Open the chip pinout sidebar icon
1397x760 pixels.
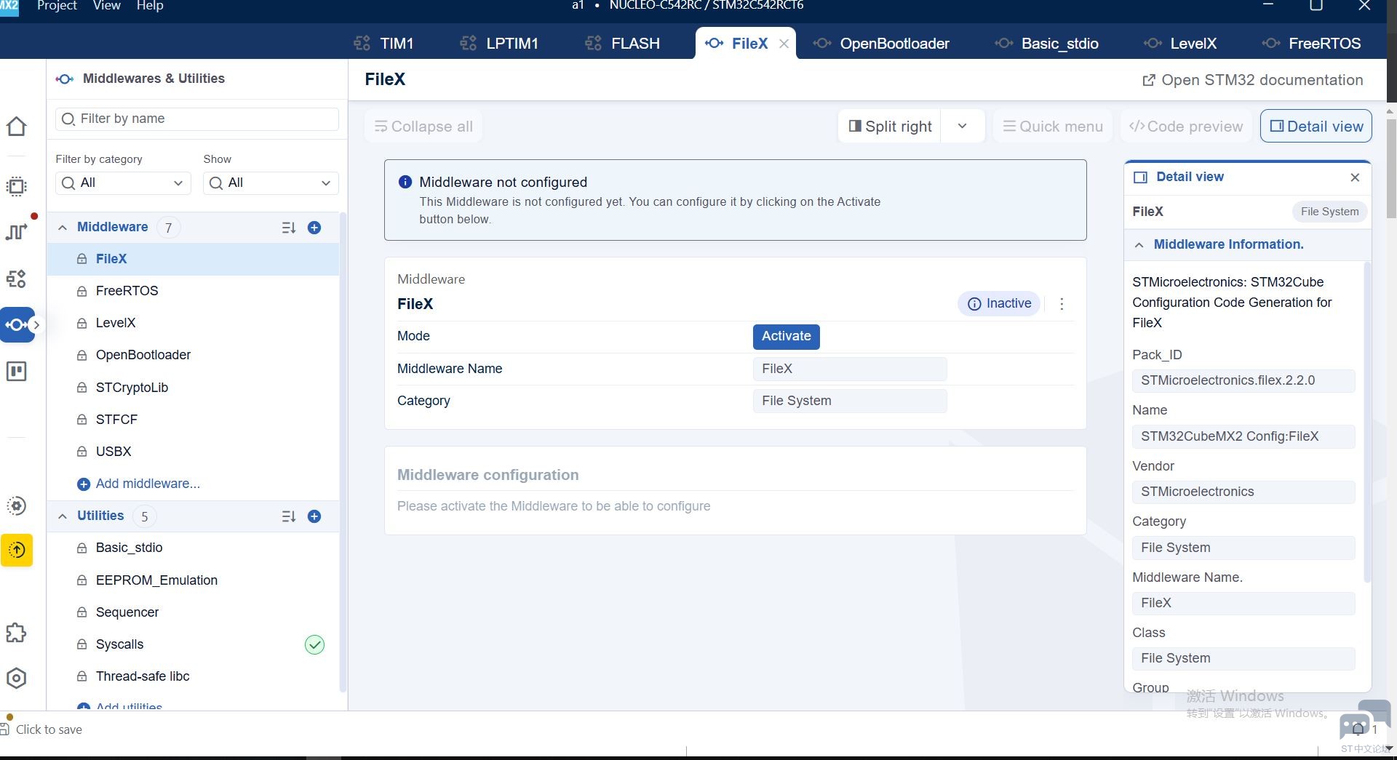16,186
